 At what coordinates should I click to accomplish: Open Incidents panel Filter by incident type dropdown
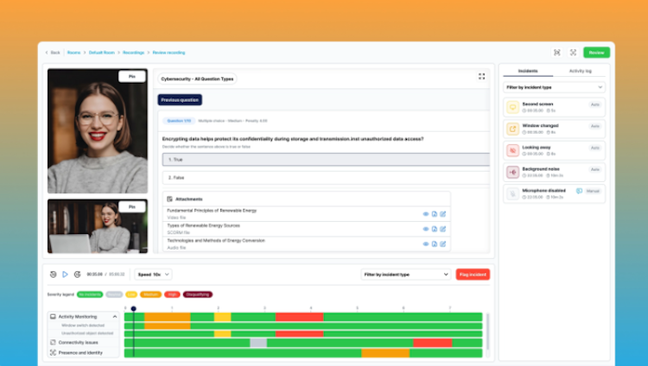(554, 87)
